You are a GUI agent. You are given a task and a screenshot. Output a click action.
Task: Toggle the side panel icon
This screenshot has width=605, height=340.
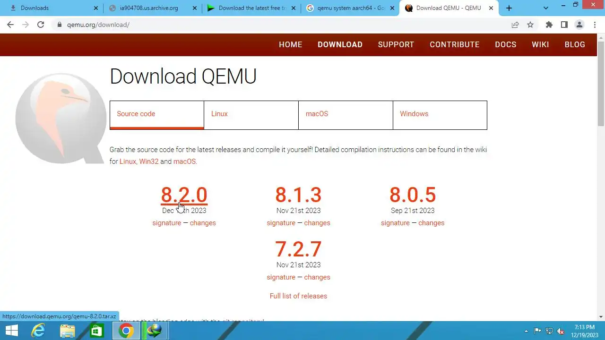564,25
